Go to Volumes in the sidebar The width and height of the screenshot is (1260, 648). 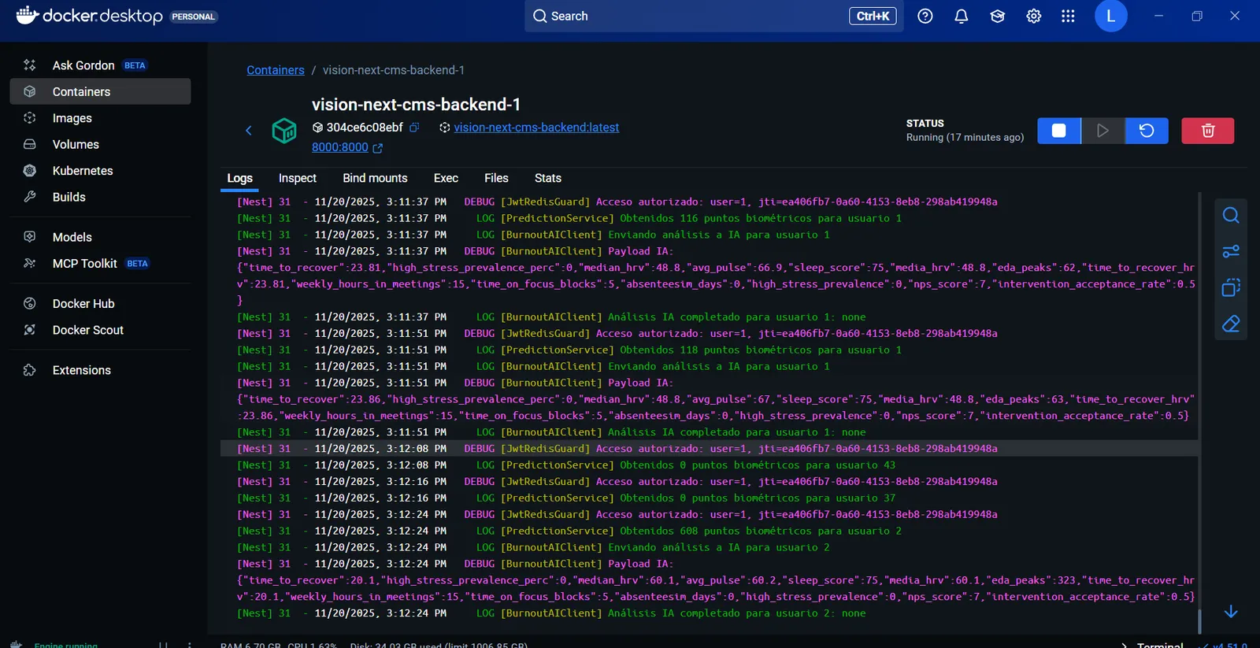[x=100, y=144]
